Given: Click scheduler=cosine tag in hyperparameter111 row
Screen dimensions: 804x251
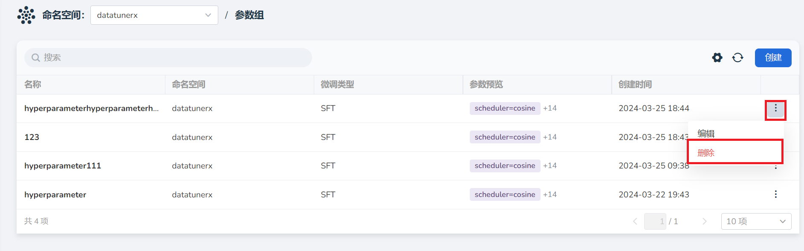Looking at the screenshot, I should tap(505, 165).
